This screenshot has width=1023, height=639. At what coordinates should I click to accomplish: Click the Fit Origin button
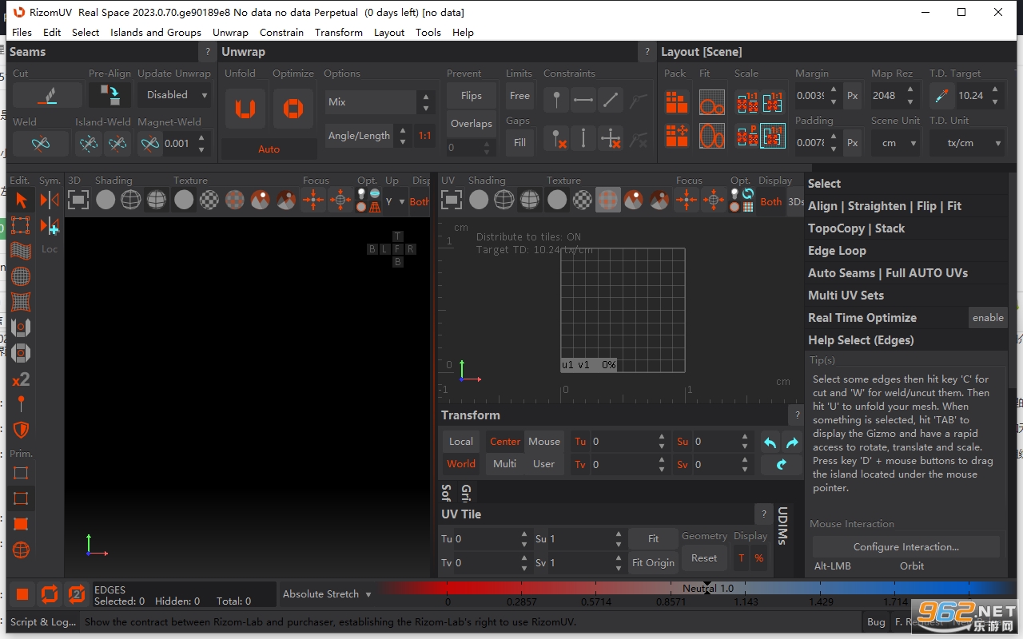pos(653,562)
